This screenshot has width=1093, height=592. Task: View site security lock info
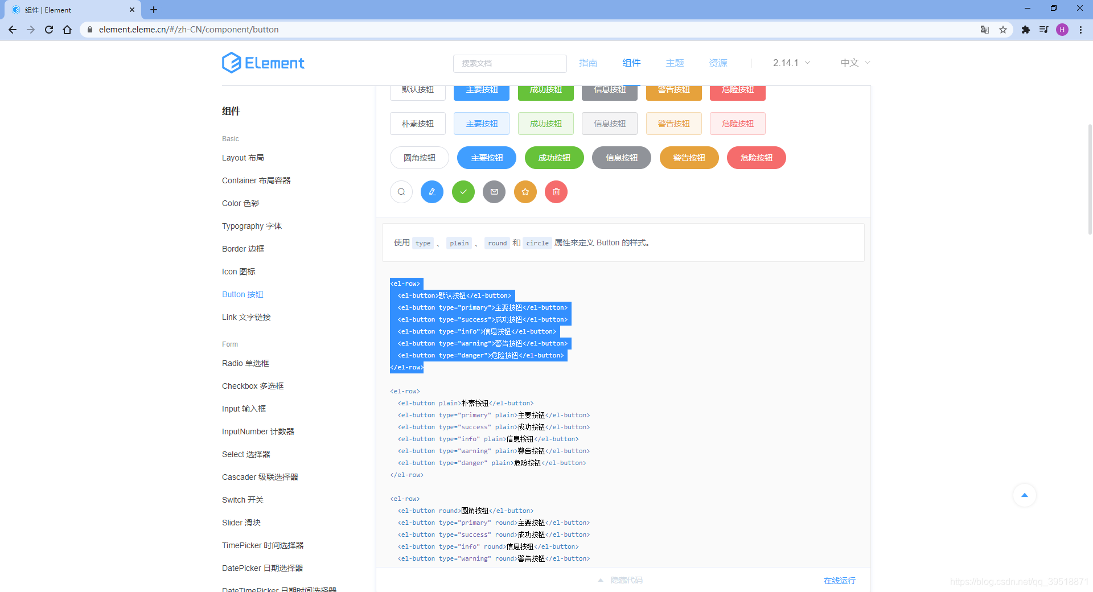pos(90,30)
